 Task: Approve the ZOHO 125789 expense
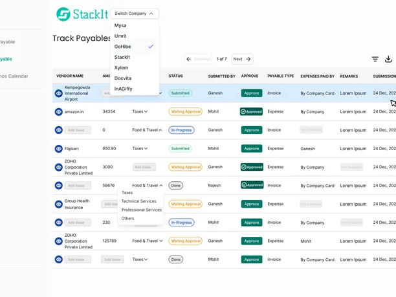pyautogui.click(x=252, y=241)
